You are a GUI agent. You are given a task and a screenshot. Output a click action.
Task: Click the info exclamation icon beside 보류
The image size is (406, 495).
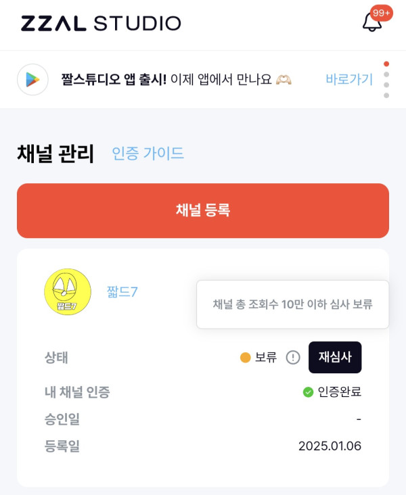coord(292,358)
